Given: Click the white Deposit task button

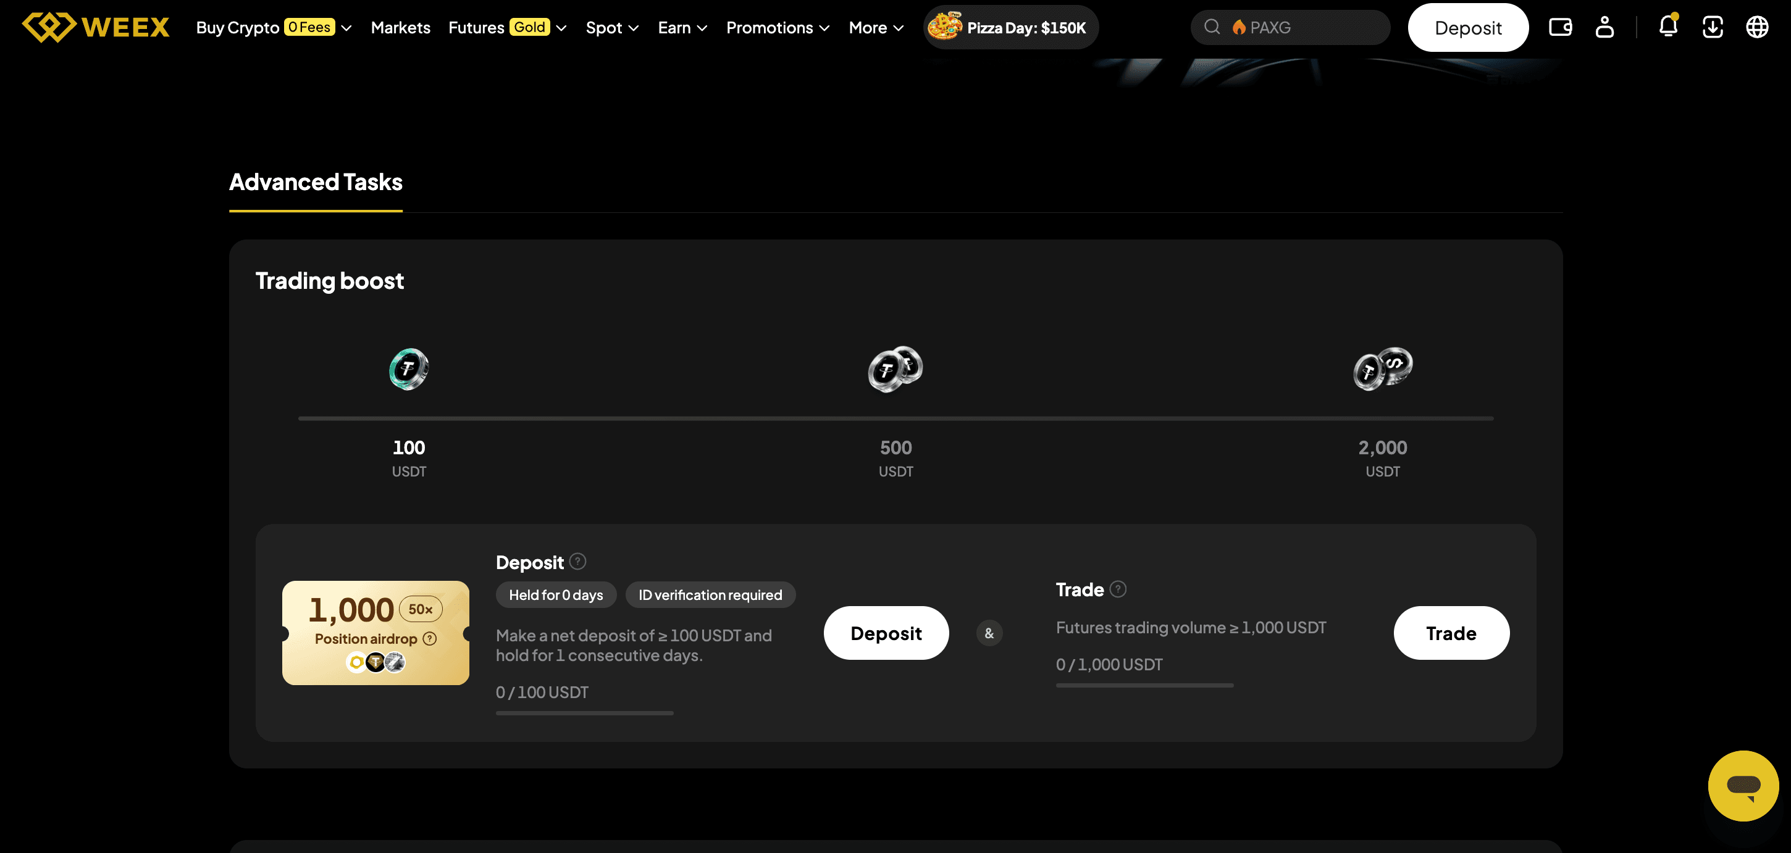Looking at the screenshot, I should (886, 633).
